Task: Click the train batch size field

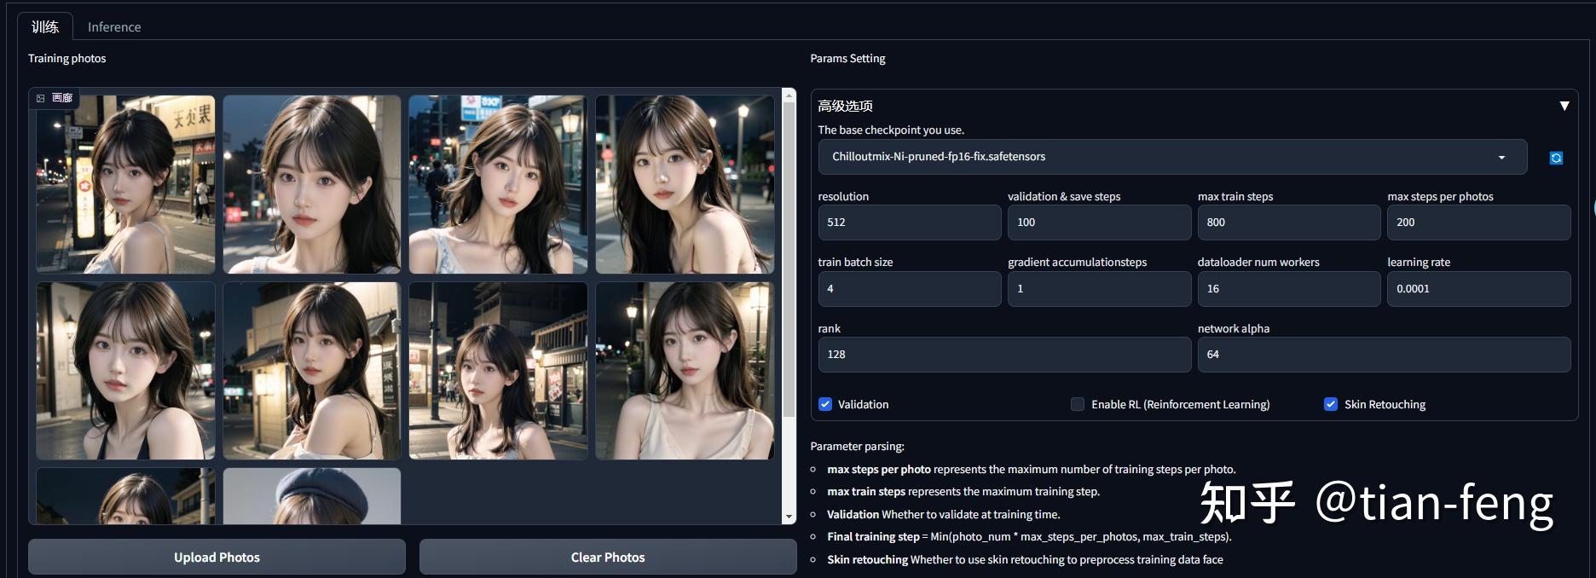Action: click(x=910, y=289)
